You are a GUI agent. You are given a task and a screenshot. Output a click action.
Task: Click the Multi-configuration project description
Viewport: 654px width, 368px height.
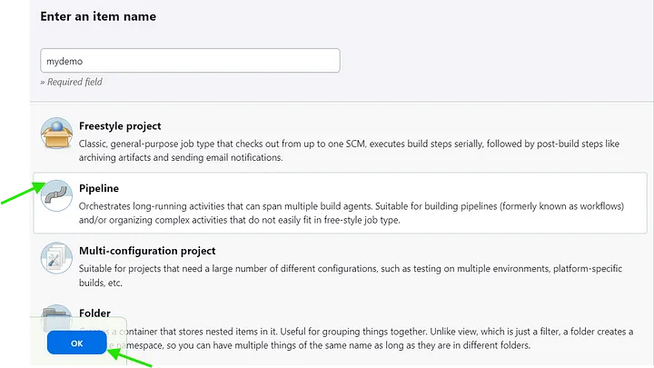coord(351,275)
